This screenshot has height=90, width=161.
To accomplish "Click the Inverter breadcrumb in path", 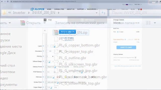I will pos(19,13).
